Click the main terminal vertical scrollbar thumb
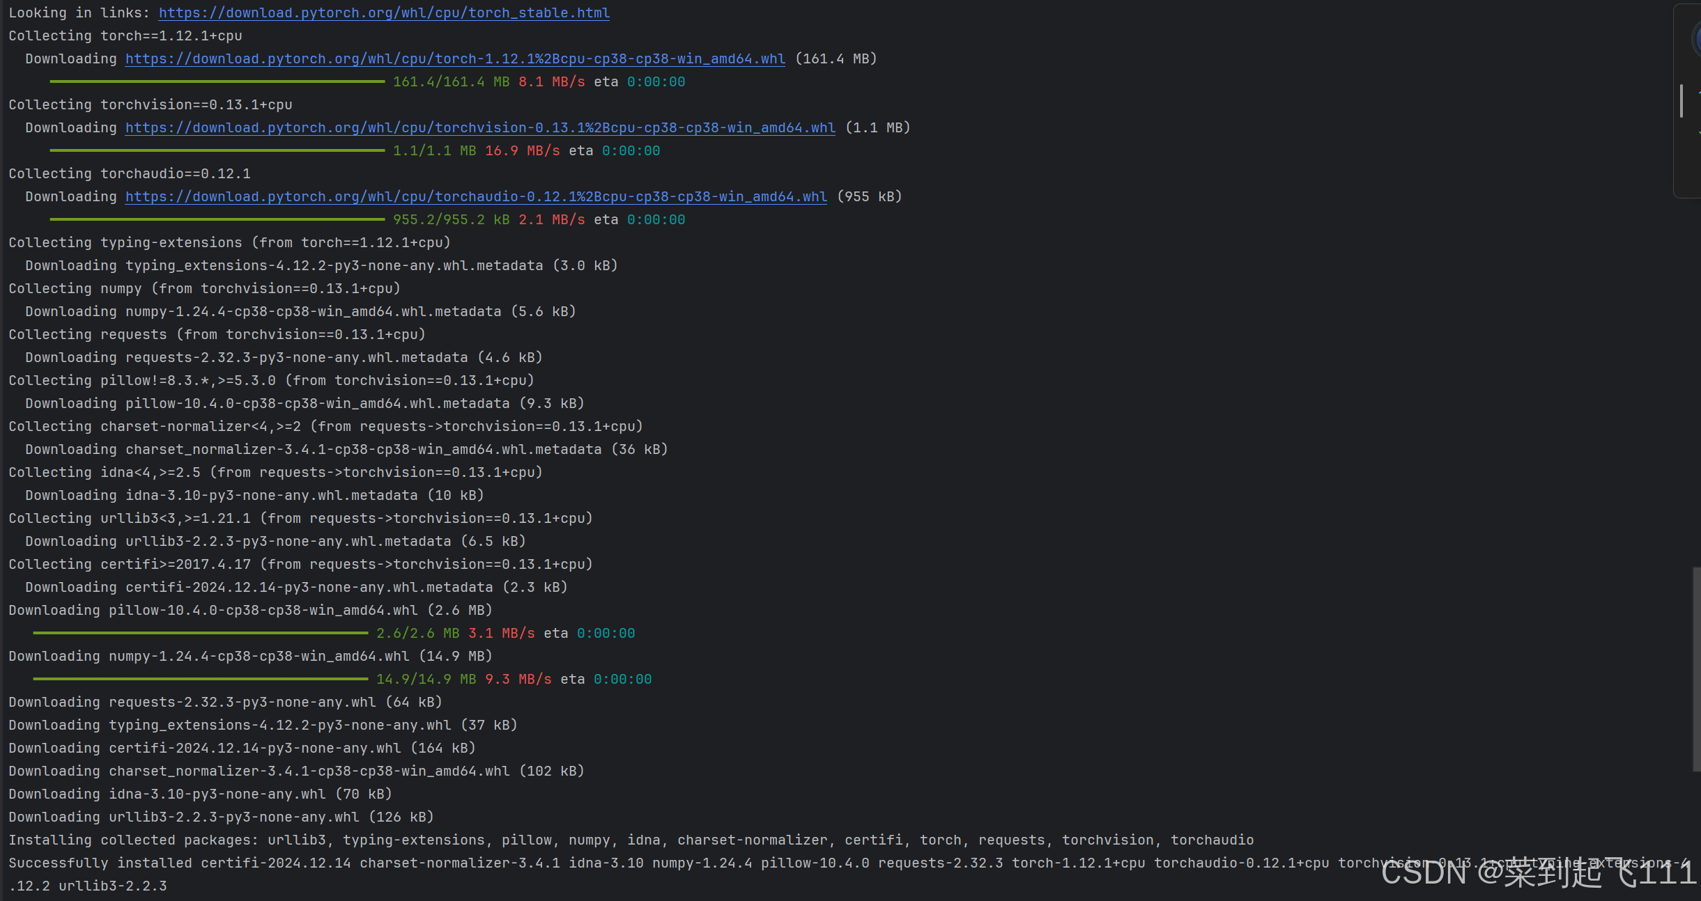The image size is (1701, 901). (x=1696, y=668)
